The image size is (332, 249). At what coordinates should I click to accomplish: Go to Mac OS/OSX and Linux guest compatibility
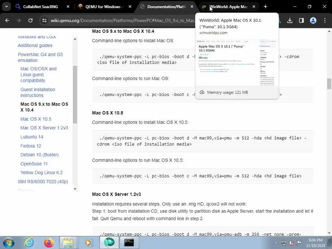point(38,75)
